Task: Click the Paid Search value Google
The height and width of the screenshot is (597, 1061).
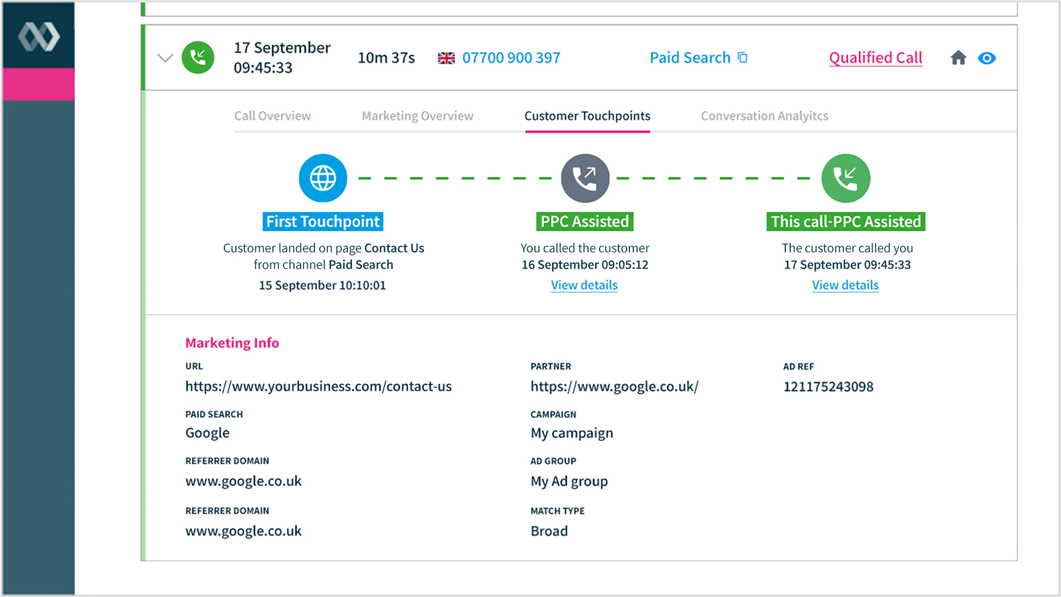Action: (207, 433)
